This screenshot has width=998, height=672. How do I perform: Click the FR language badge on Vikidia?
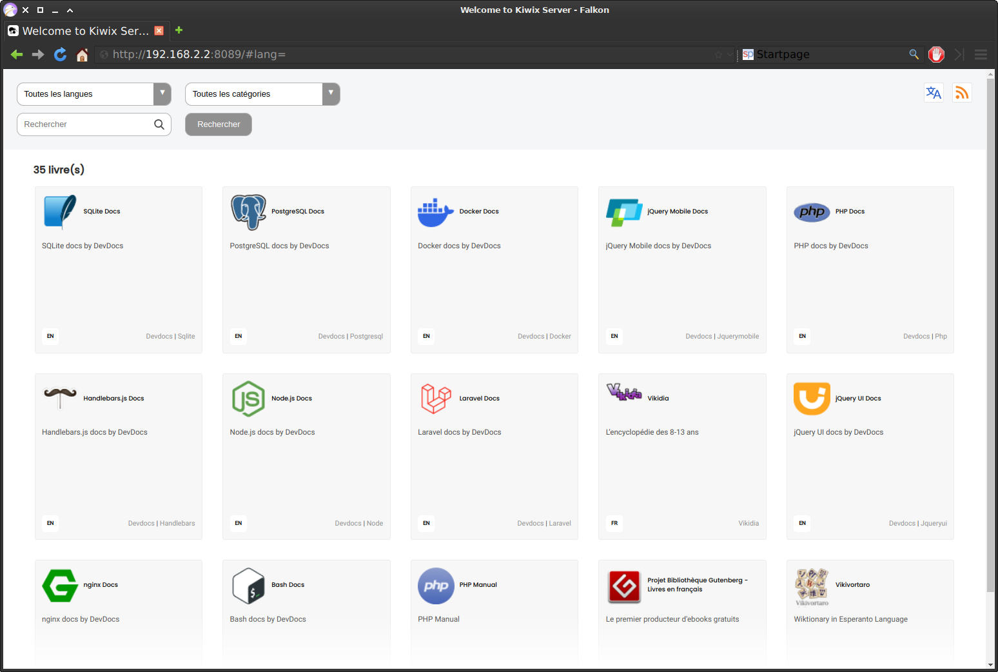point(614,523)
